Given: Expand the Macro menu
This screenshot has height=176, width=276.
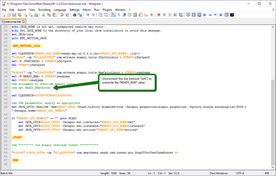Looking at the screenshot, I should pyautogui.click(x=87, y=10).
